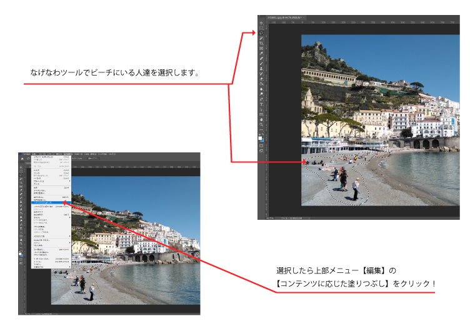Choose the Zoom tool in the large Photoshop window
475x331 pixels.
[x=261, y=124]
